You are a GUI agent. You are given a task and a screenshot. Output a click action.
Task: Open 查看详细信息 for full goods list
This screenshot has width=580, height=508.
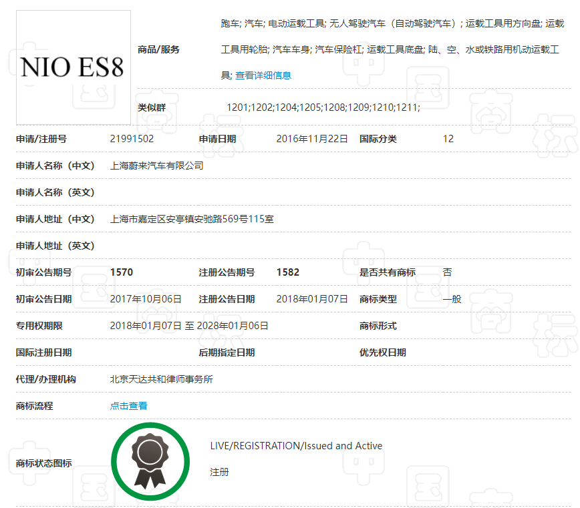pos(264,75)
